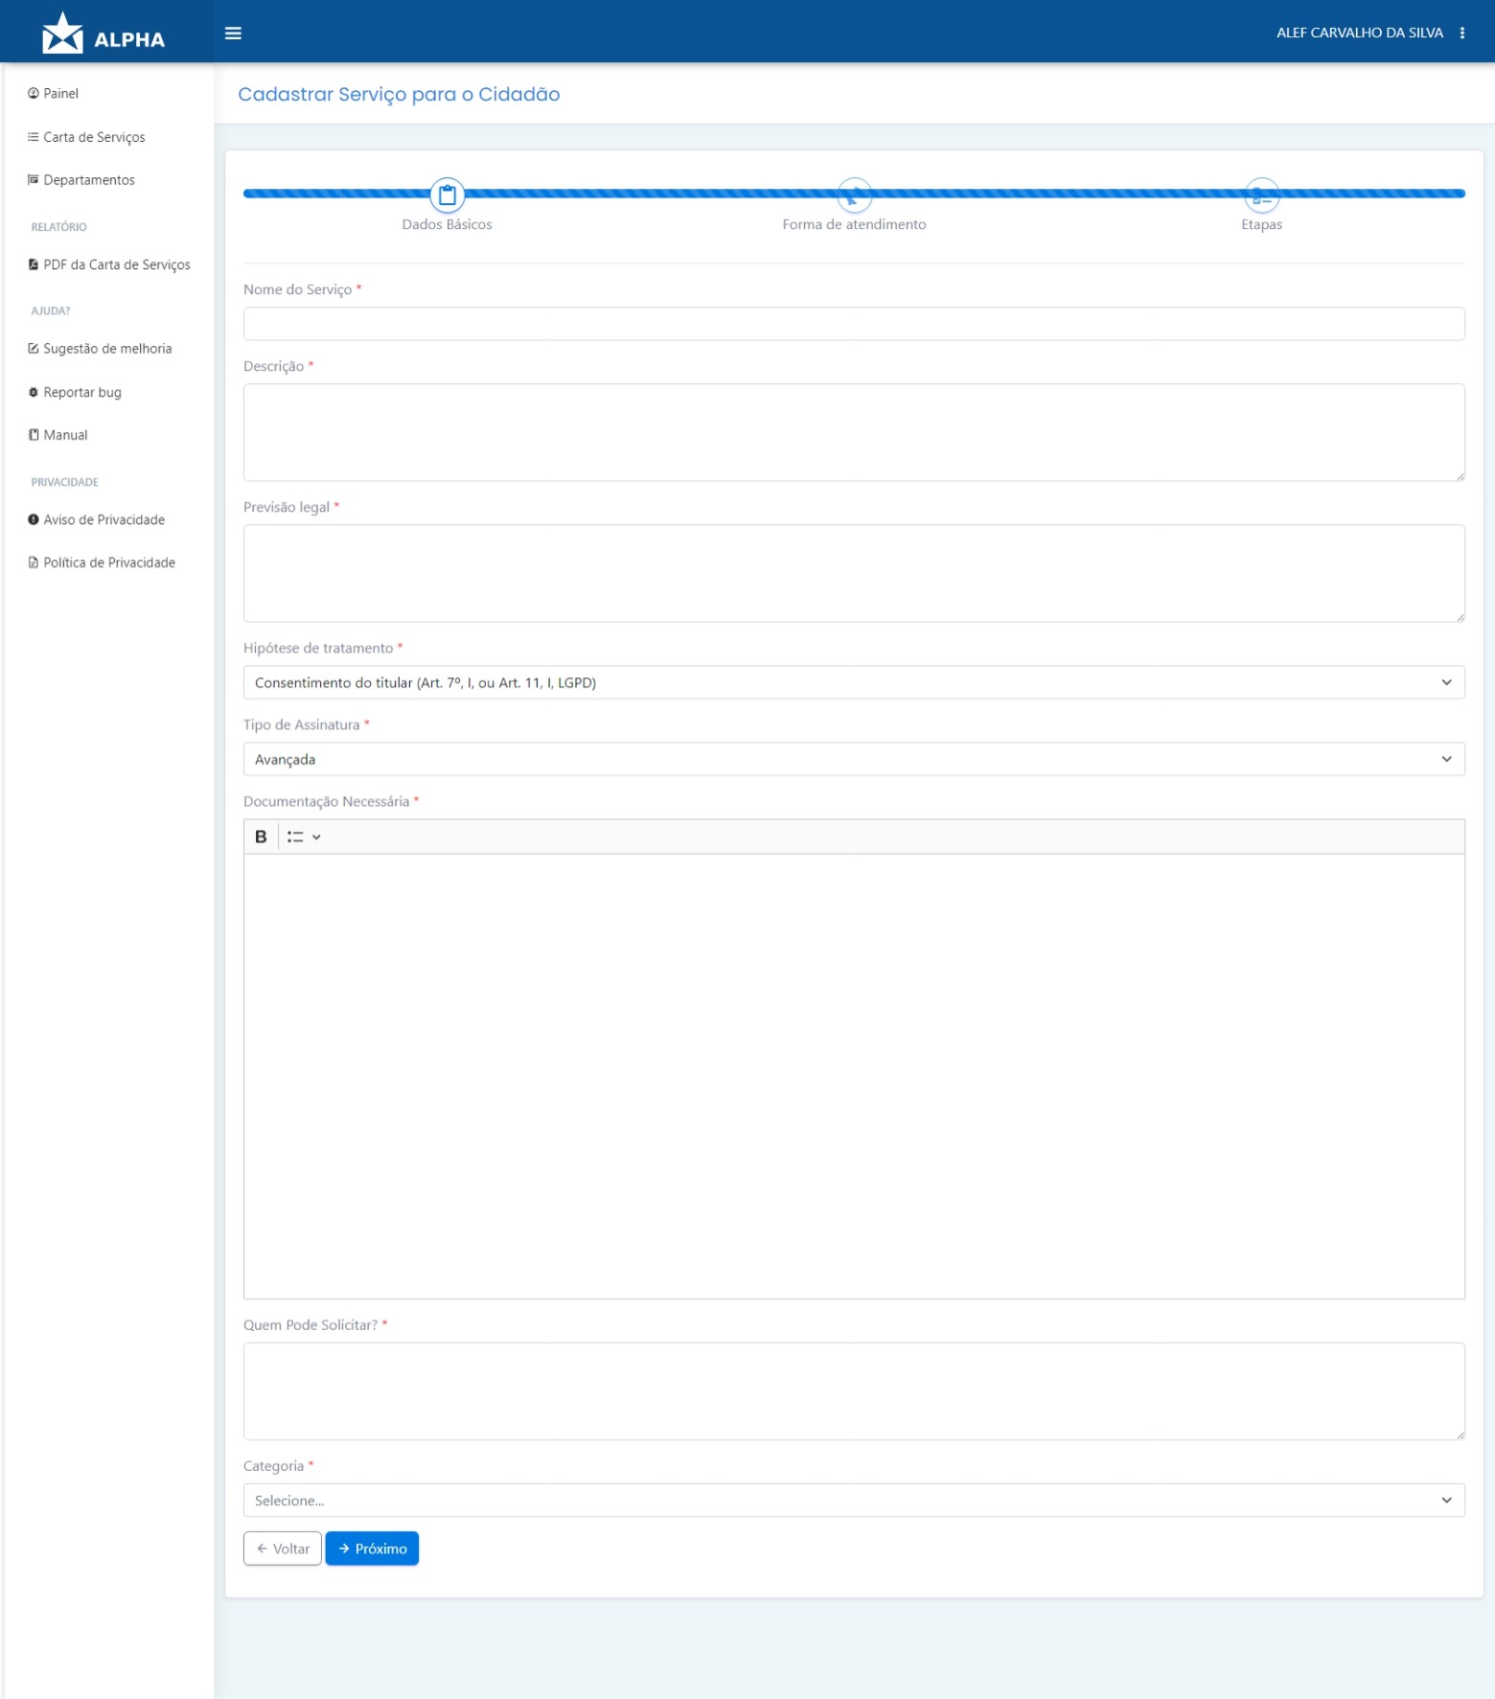Toggle the hamburger sidebar menu
Screen dimensions: 1495x1699
(233, 33)
